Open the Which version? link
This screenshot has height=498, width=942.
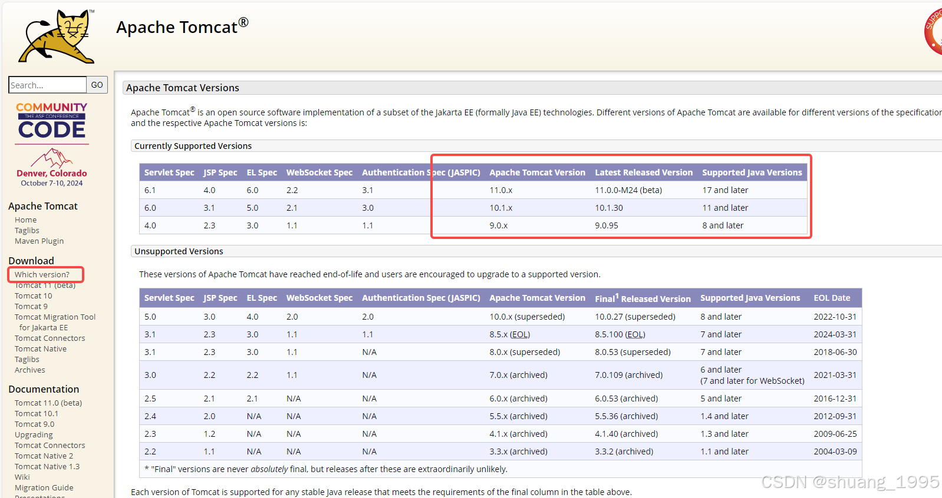(x=42, y=274)
